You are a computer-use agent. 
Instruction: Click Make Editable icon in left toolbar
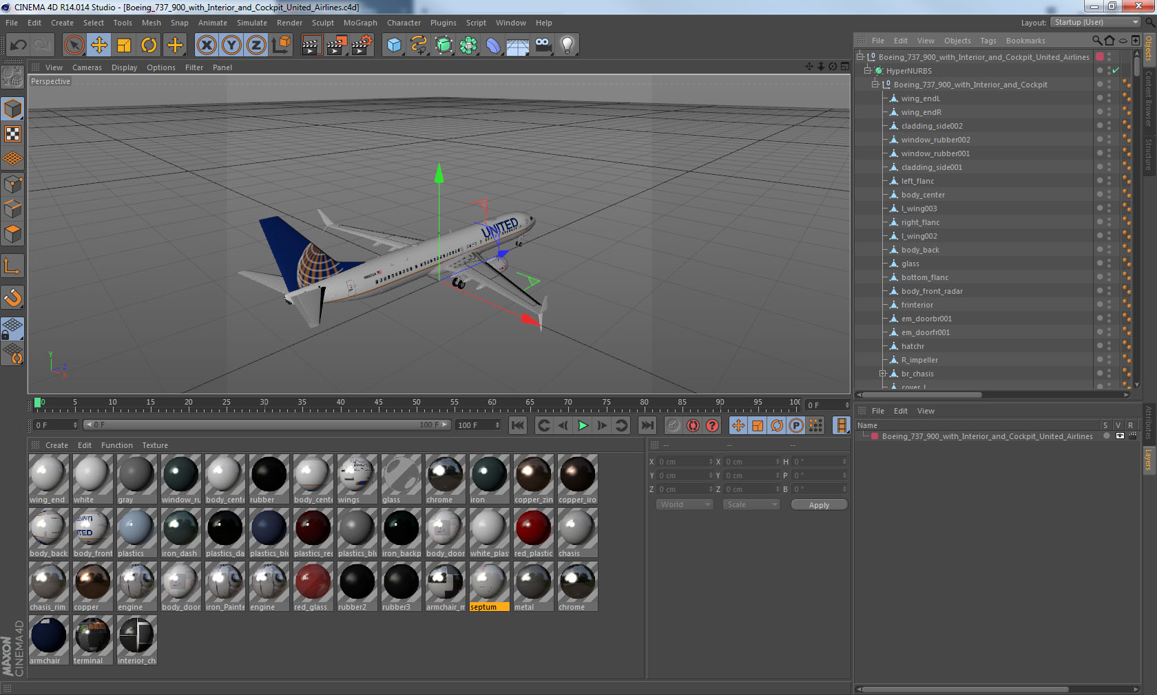[x=12, y=77]
